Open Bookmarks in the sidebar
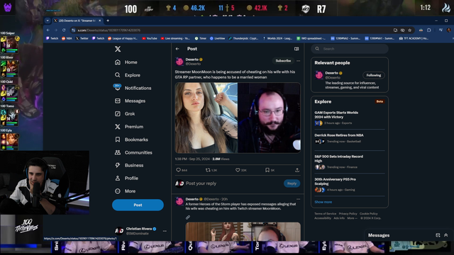The image size is (454, 255). click(x=131, y=140)
